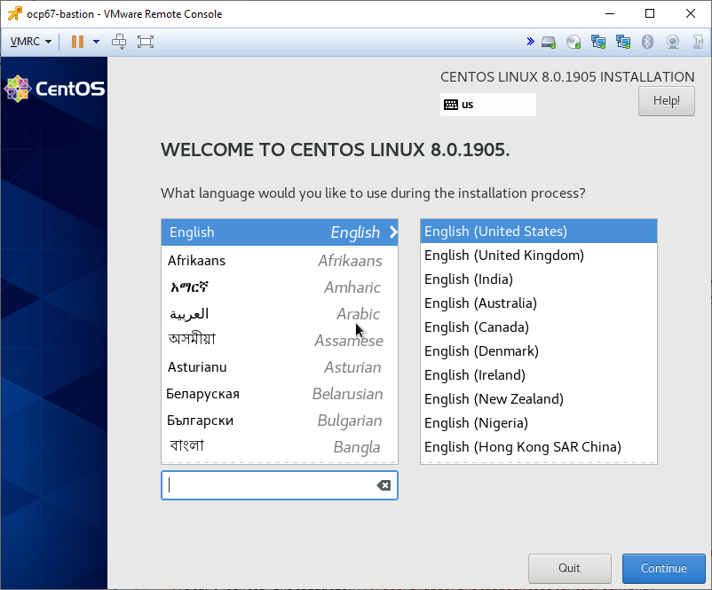Click the hard disk device icon
Viewport: 712px width, 590px height.
(549, 43)
